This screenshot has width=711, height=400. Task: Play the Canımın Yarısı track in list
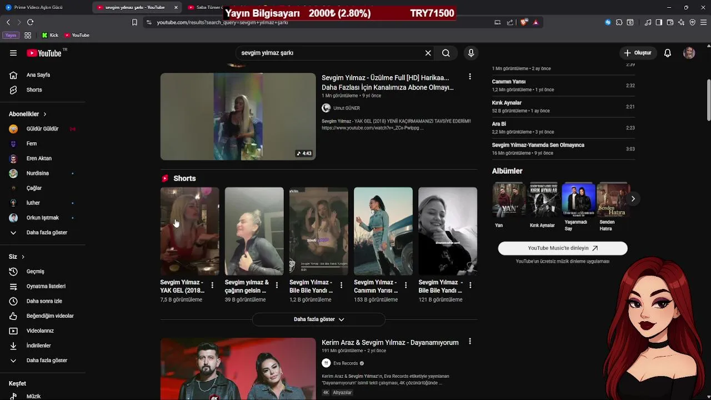click(563, 86)
